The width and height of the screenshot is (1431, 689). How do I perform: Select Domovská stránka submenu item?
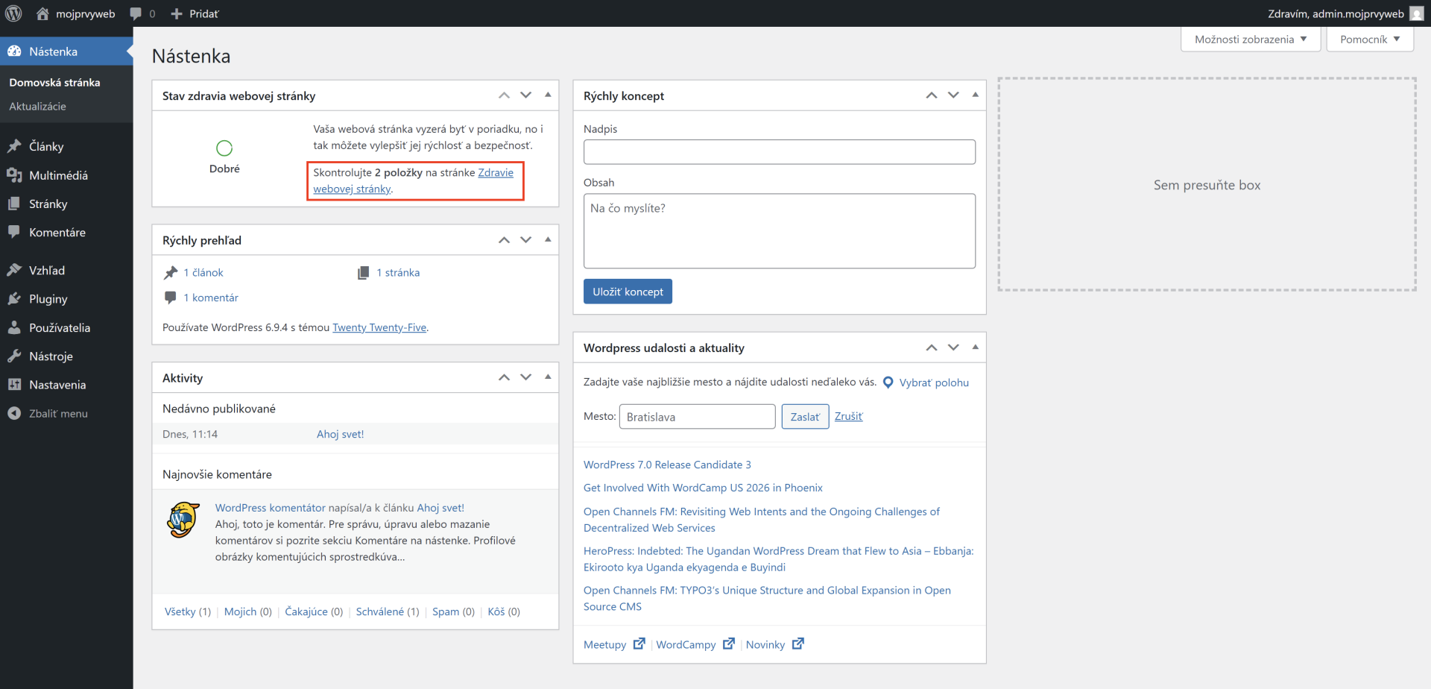pyautogui.click(x=54, y=82)
